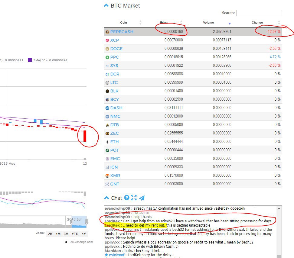The width and height of the screenshot is (294, 258).
Task: Click the TuxExchange.com chart credit link
Action: pos(80,242)
